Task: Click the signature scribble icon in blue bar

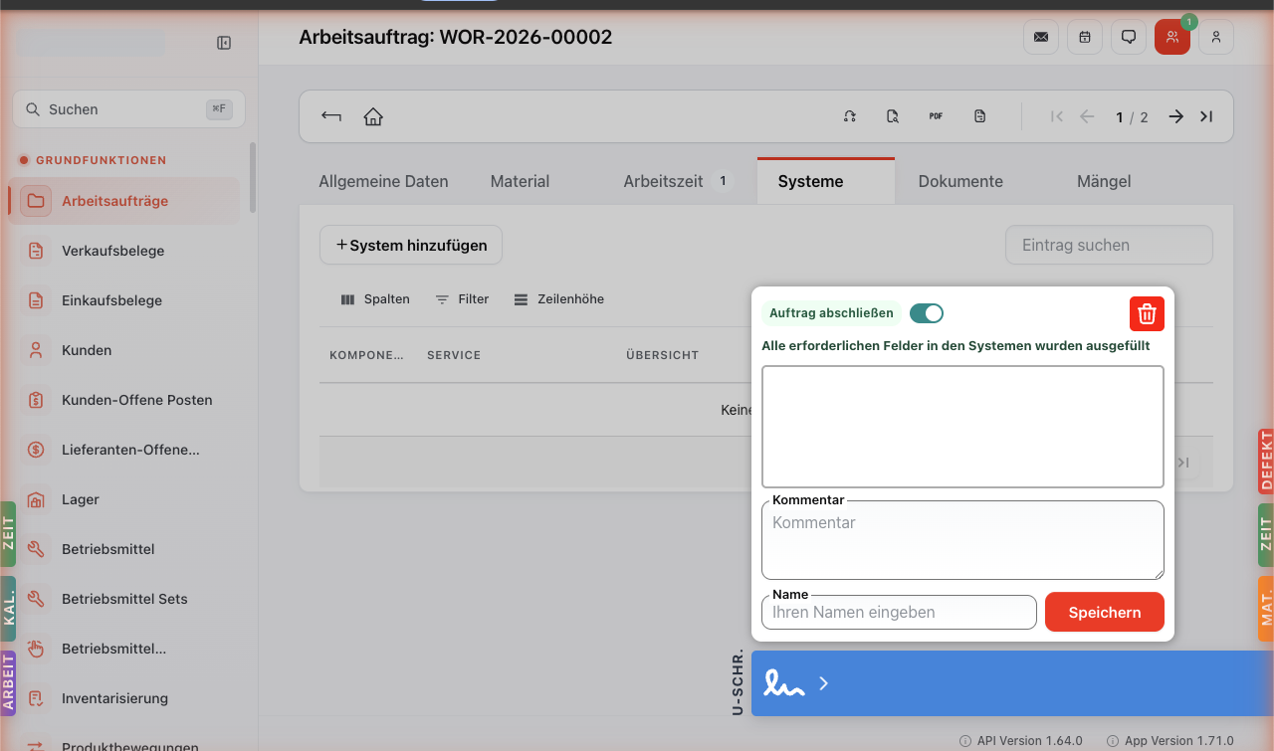Action: pos(783,683)
